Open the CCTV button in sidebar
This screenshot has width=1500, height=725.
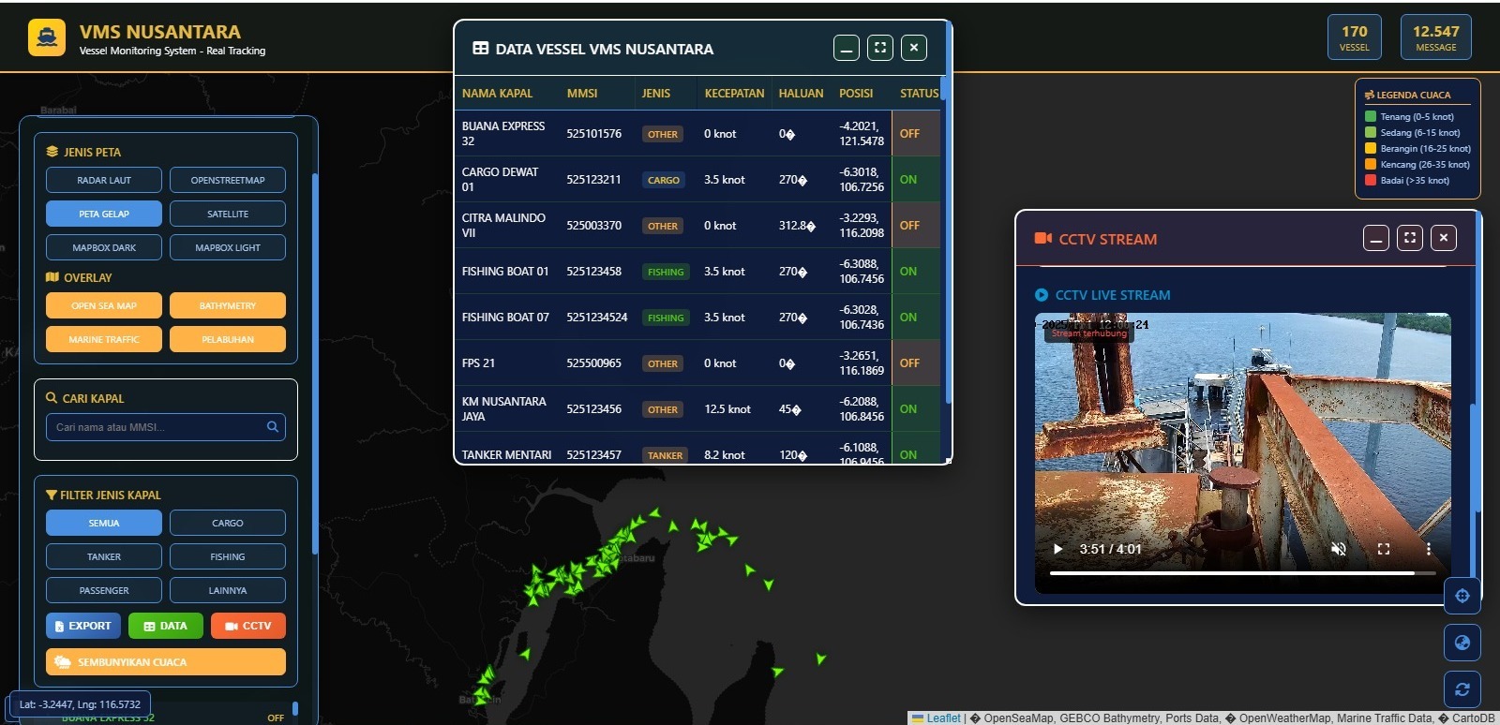(248, 626)
